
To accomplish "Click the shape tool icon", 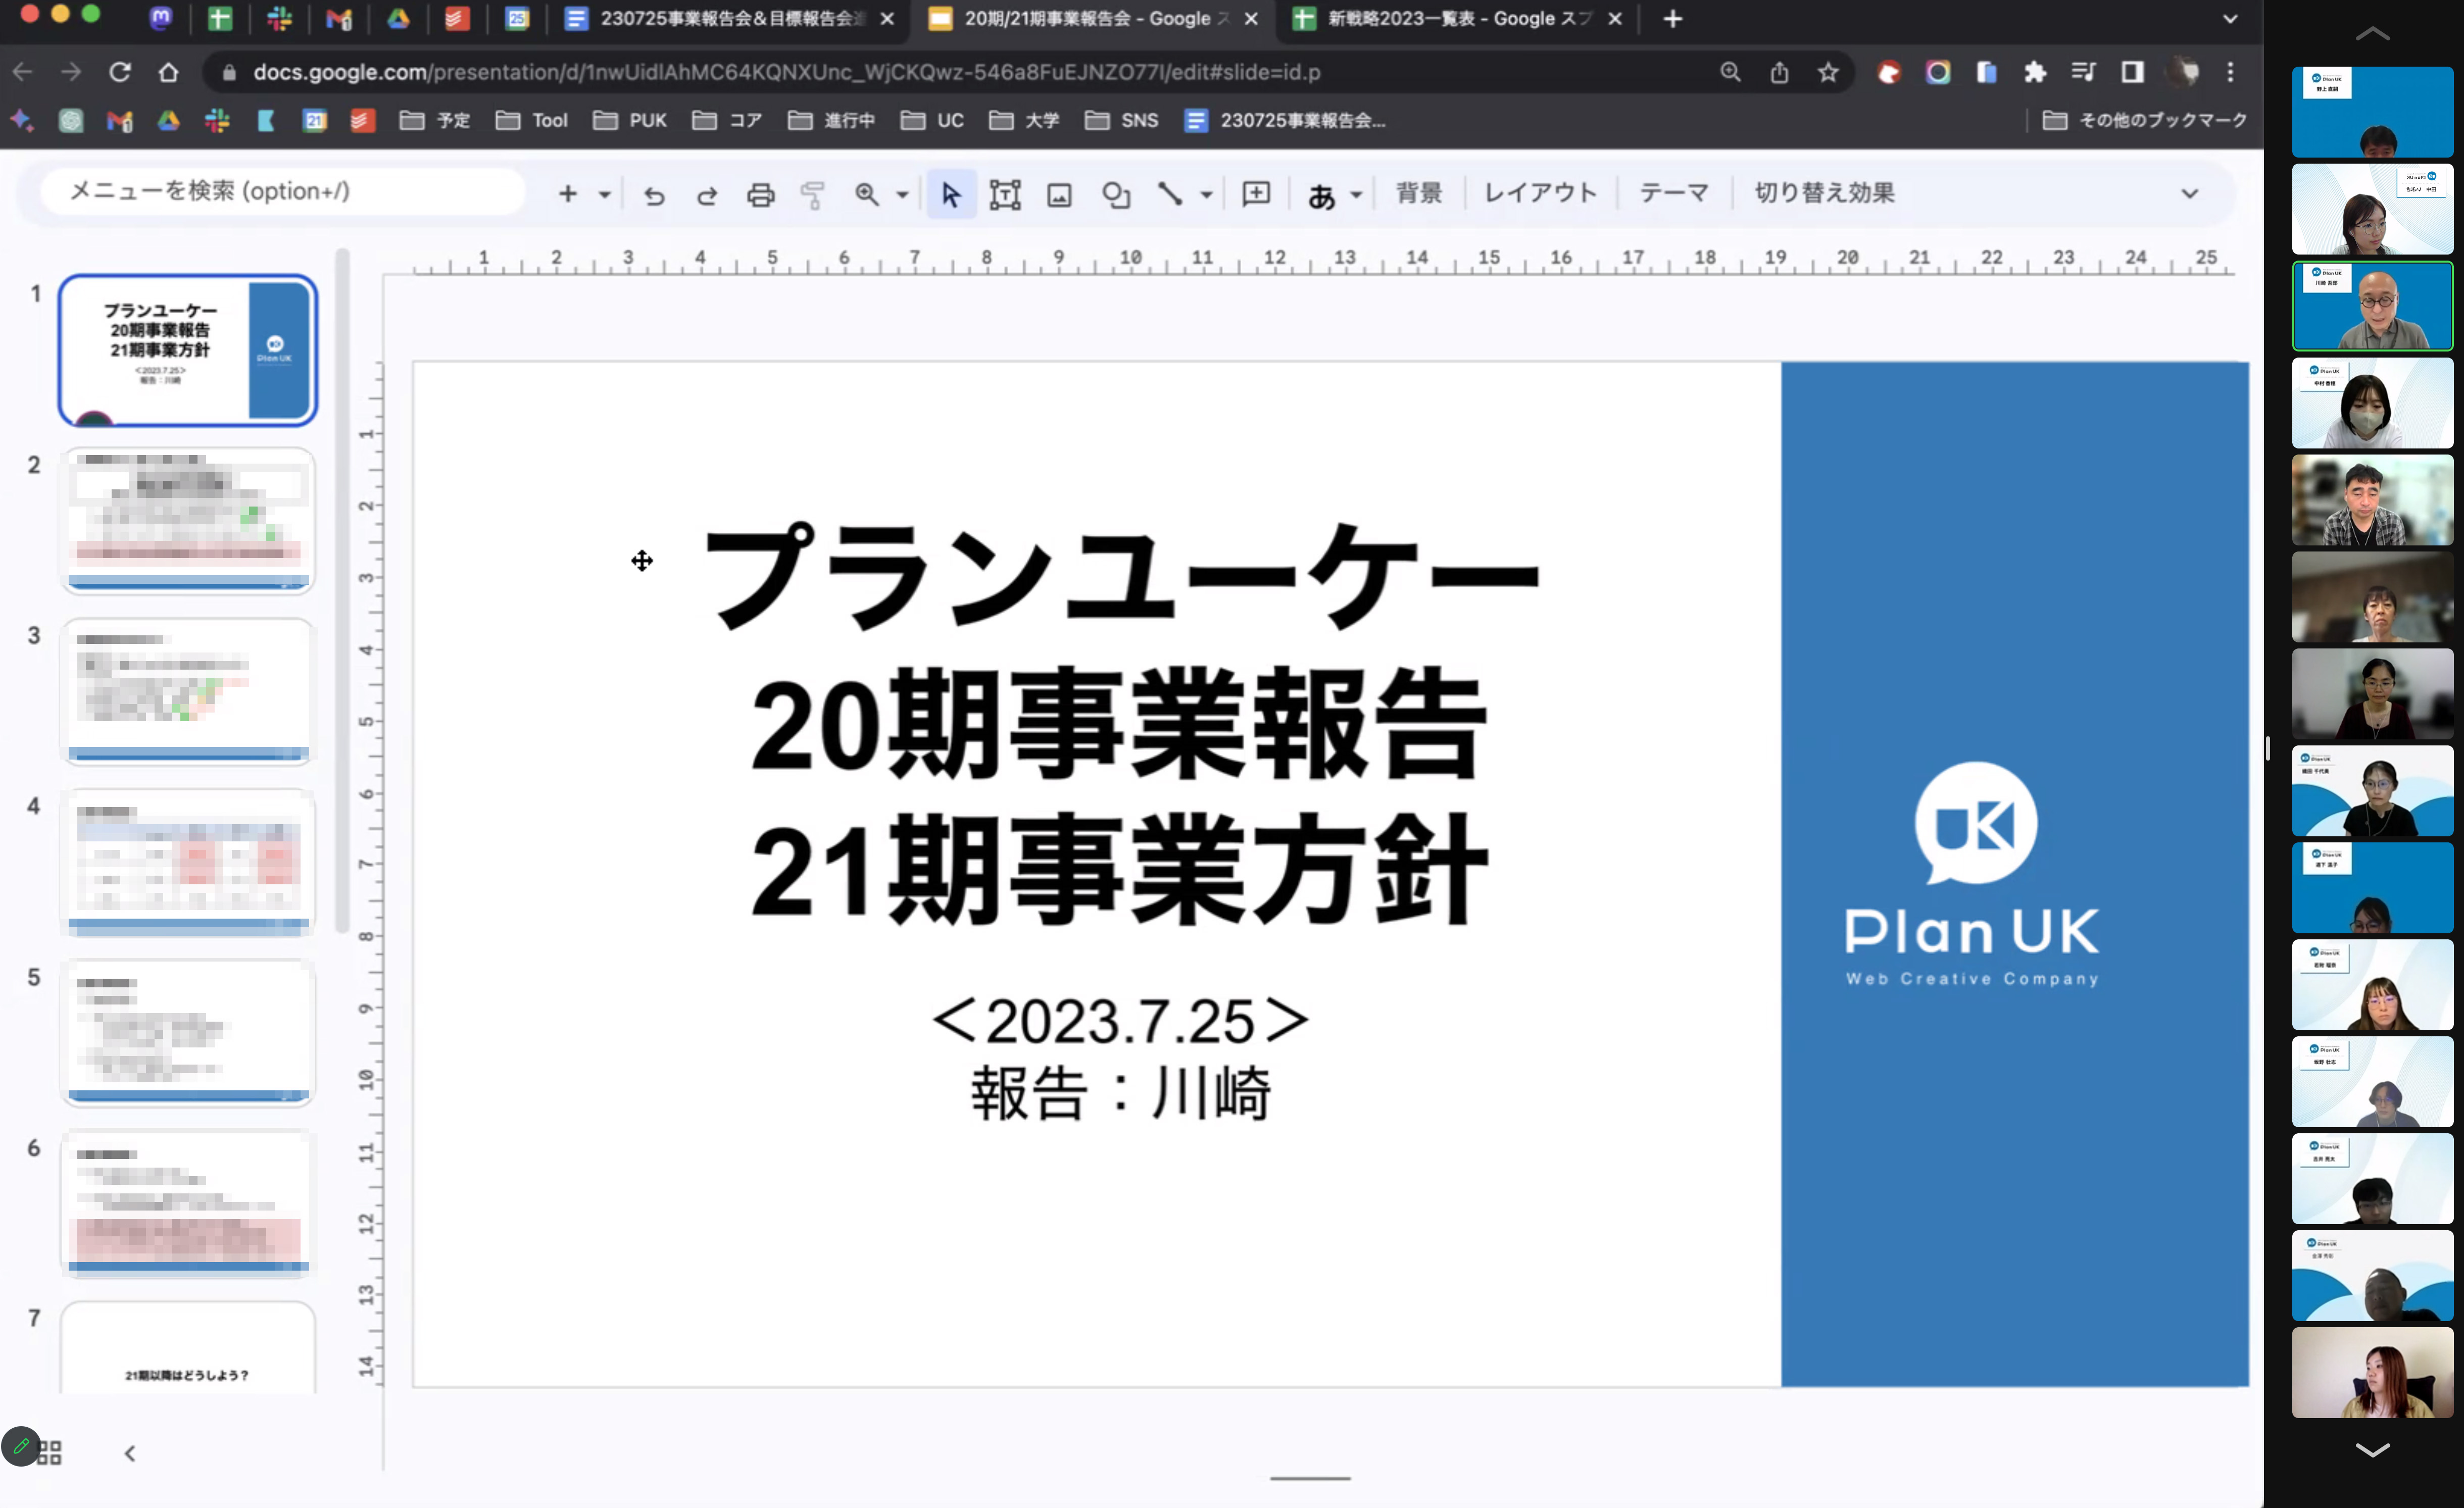I will coord(1115,194).
